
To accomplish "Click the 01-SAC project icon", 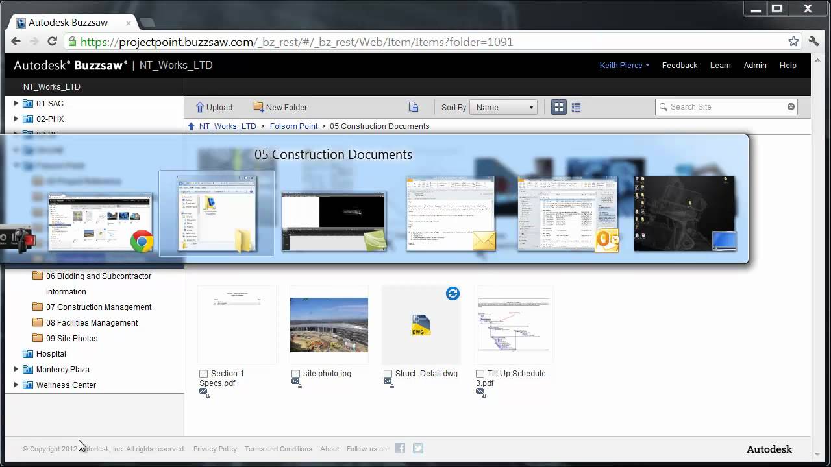I will tap(28, 103).
